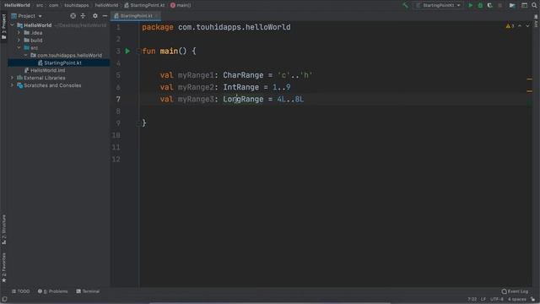This screenshot has height=304, width=540.
Task: Open the run-anything flag icon in toolbar
Action: (512, 5)
